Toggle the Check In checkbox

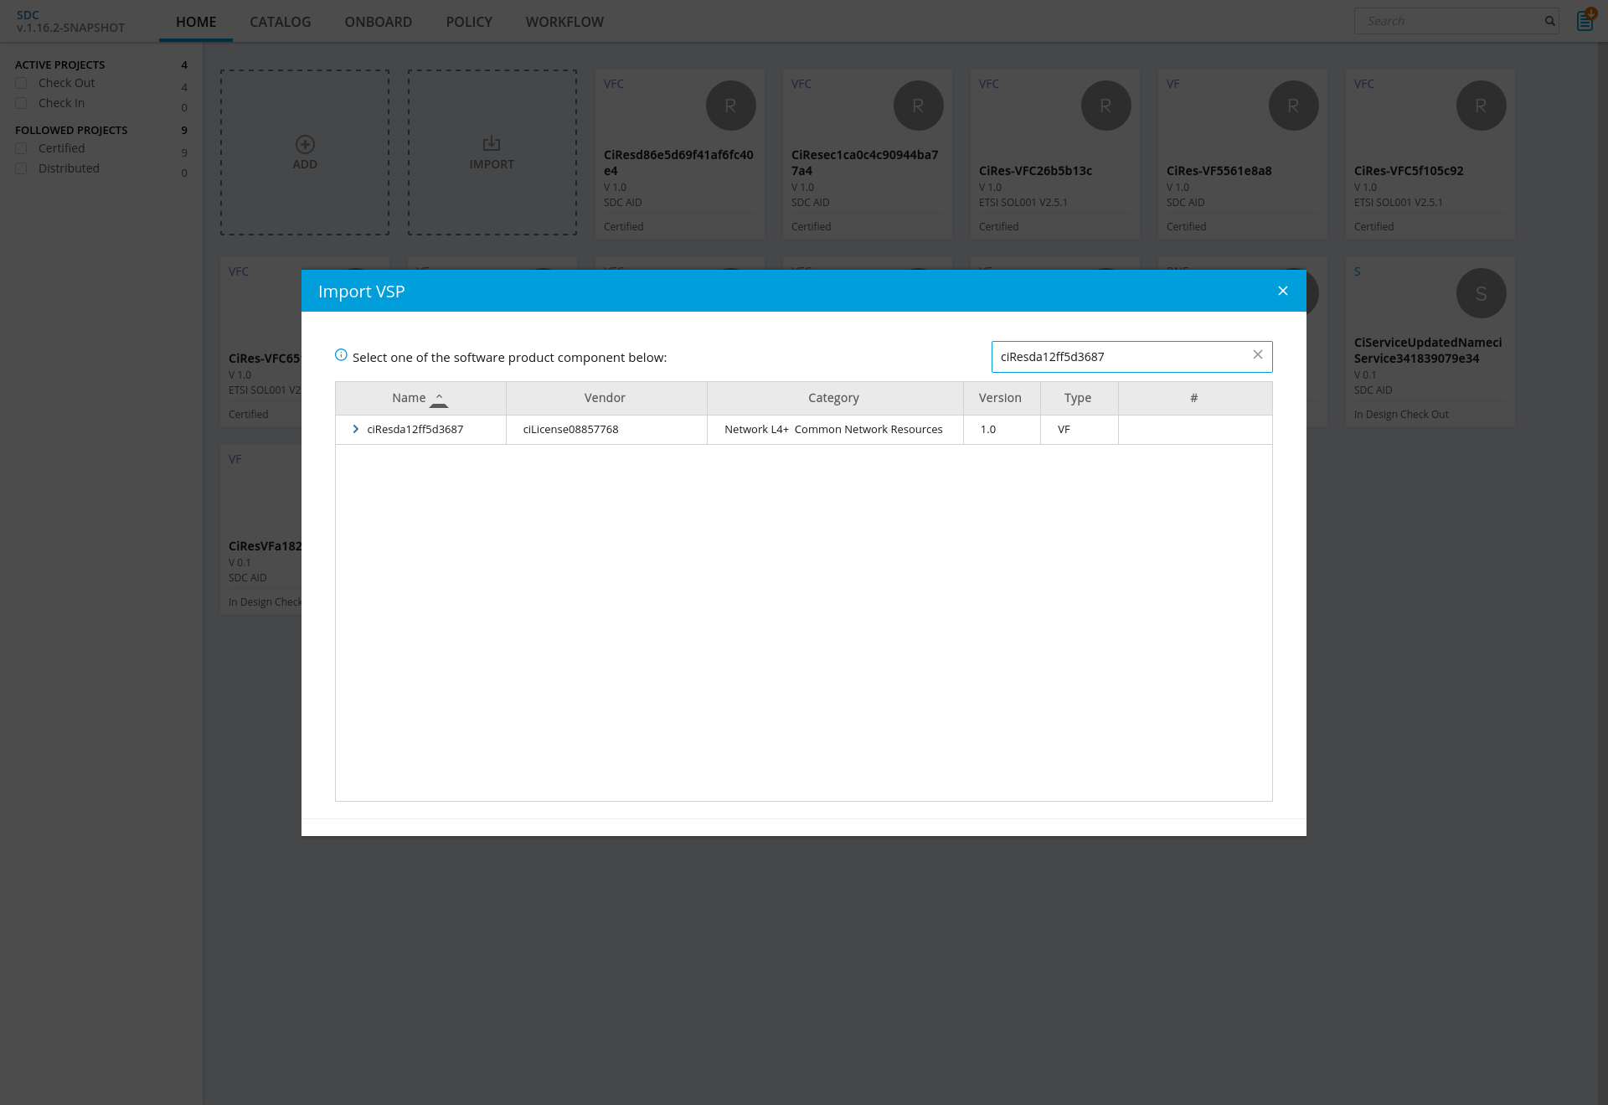[22, 103]
